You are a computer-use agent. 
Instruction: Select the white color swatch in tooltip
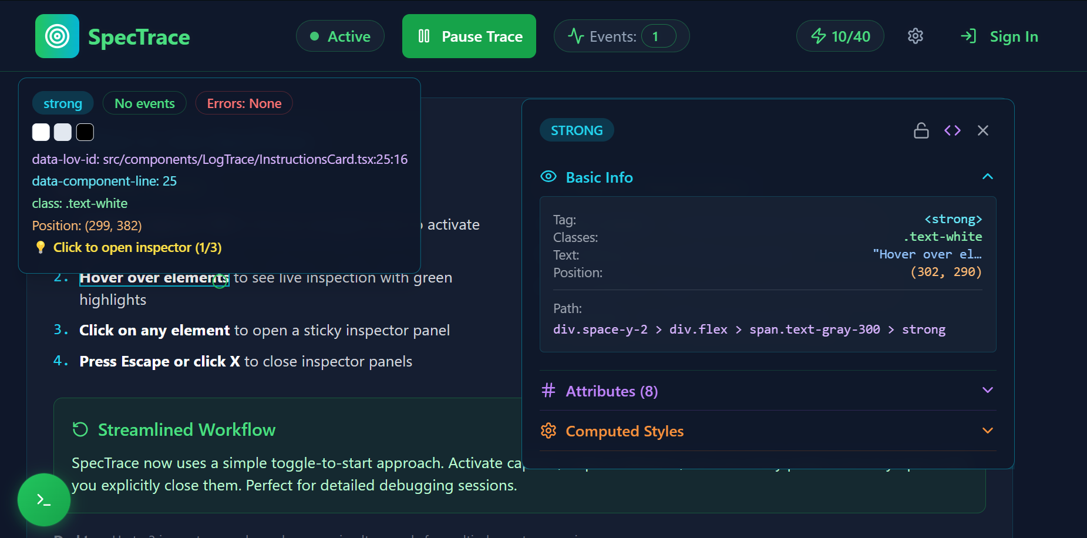tap(41, 132)
